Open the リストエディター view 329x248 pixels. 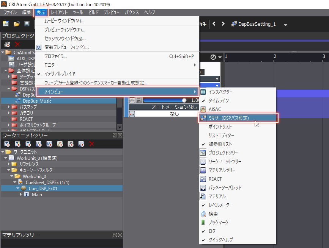point(237,136)
